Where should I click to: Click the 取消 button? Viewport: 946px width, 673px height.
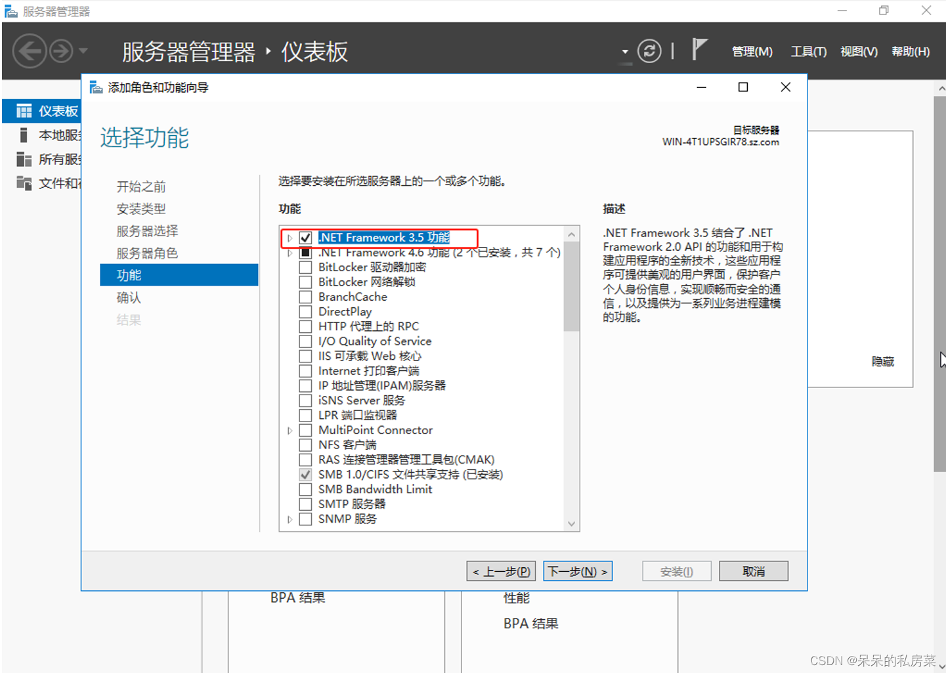coord(754,571)
